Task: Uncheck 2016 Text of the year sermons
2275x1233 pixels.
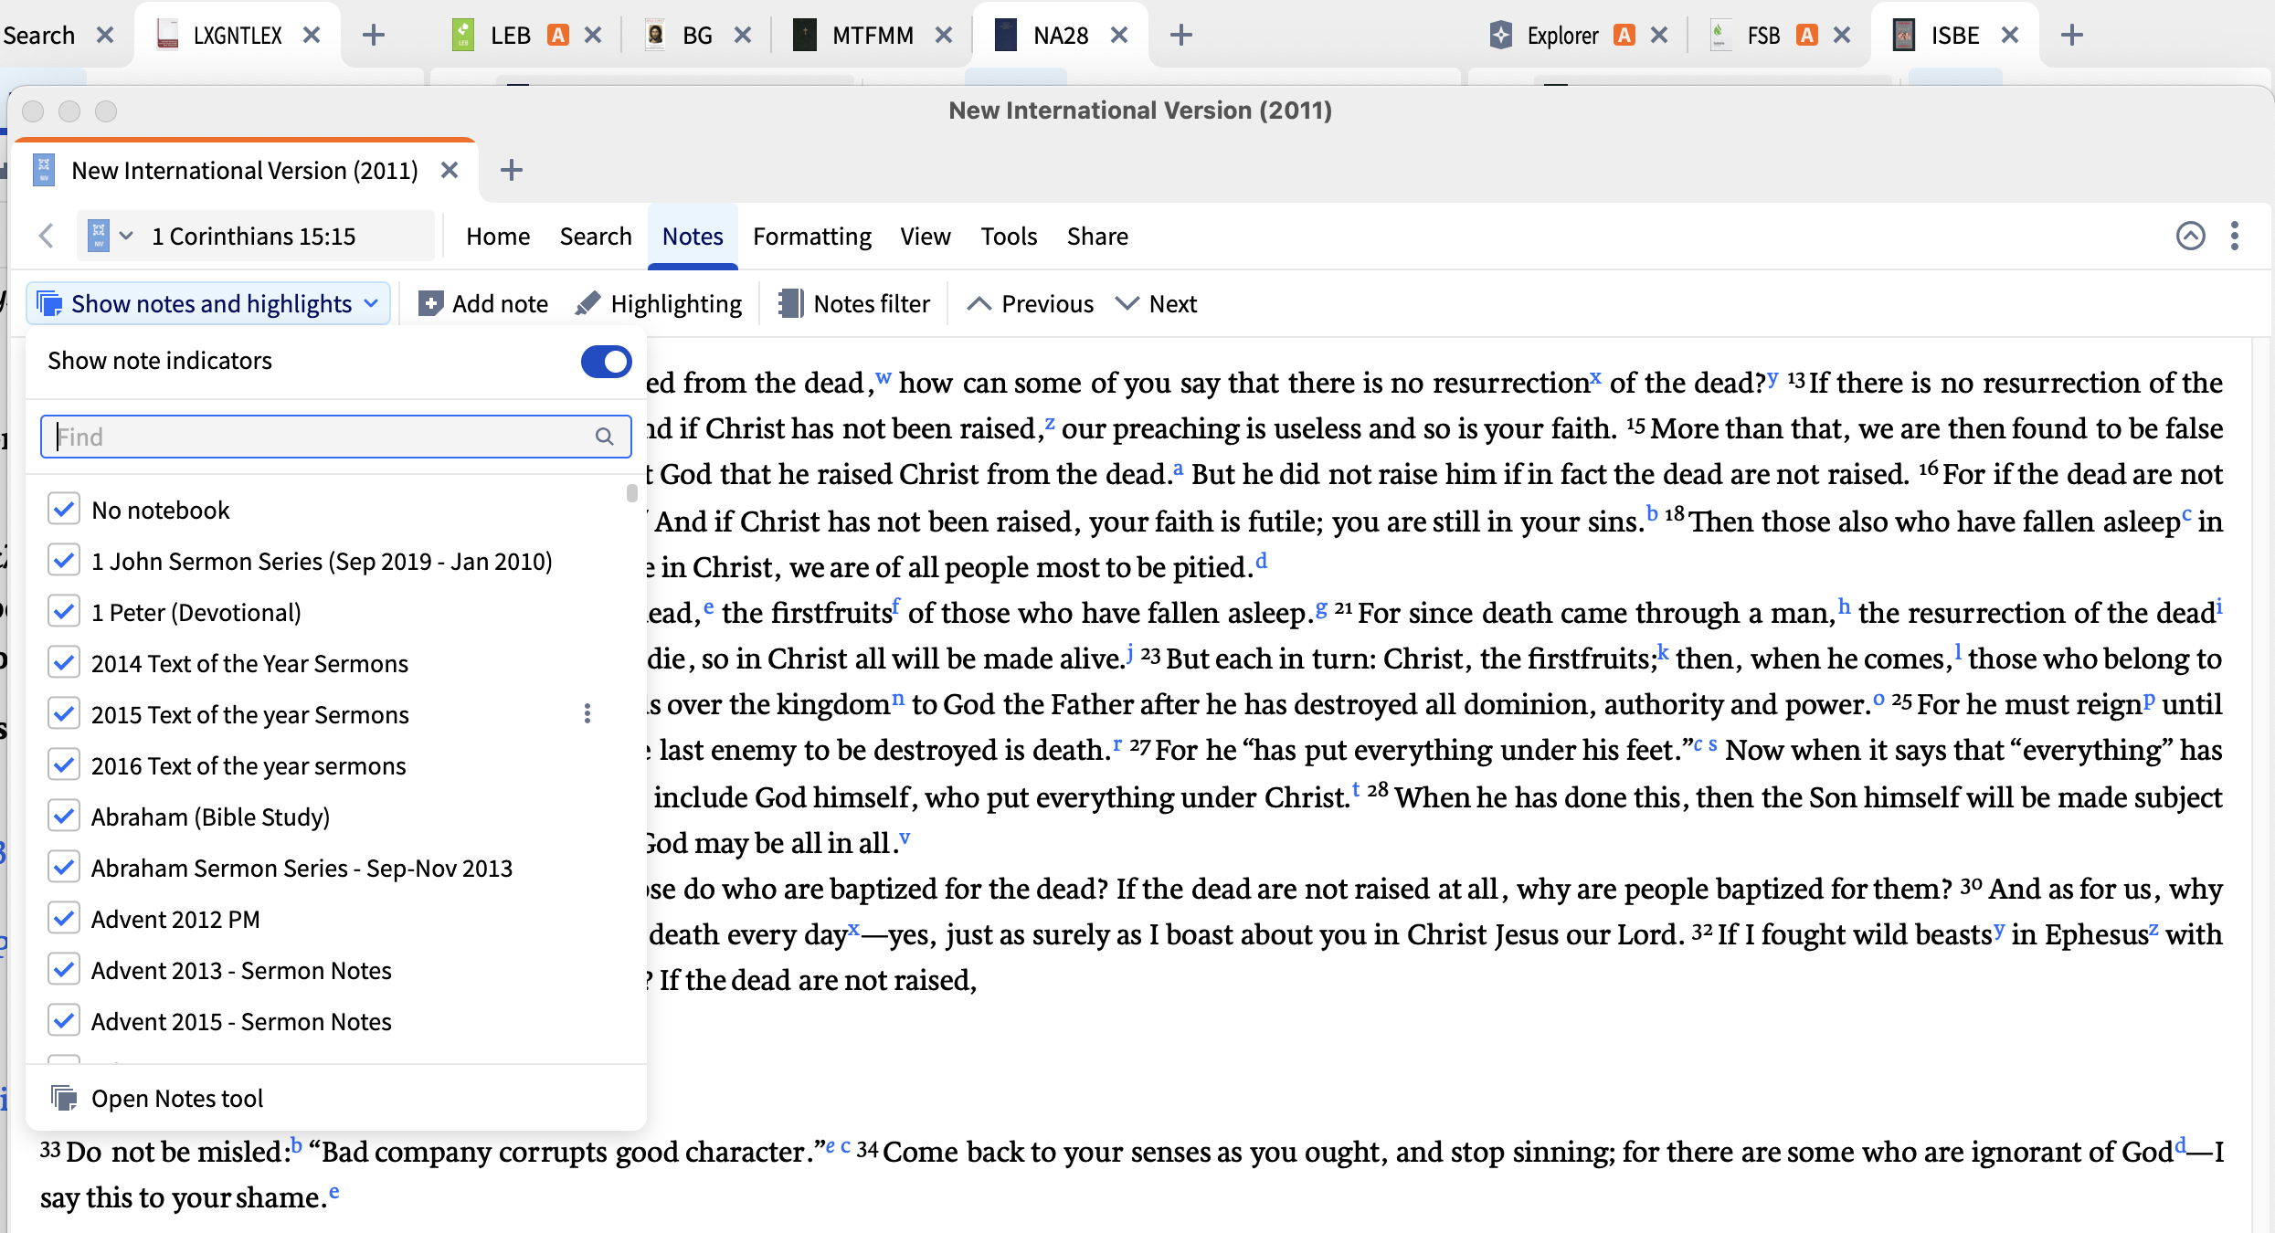Action: tap(63, 764)
